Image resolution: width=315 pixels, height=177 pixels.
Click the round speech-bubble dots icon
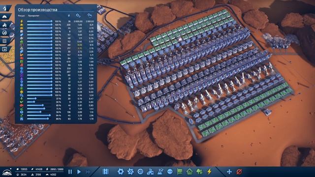170,172
